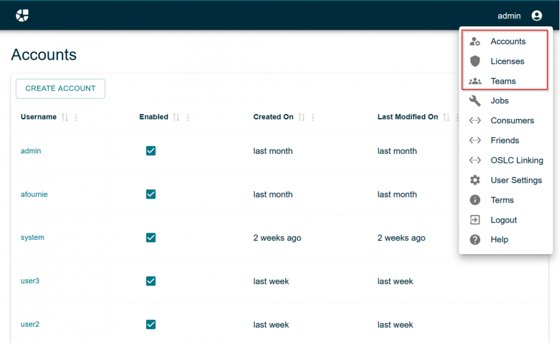Select Teams from the user menu
The height and width of the screenshot is (343, 560).
(x=503, y=81)
